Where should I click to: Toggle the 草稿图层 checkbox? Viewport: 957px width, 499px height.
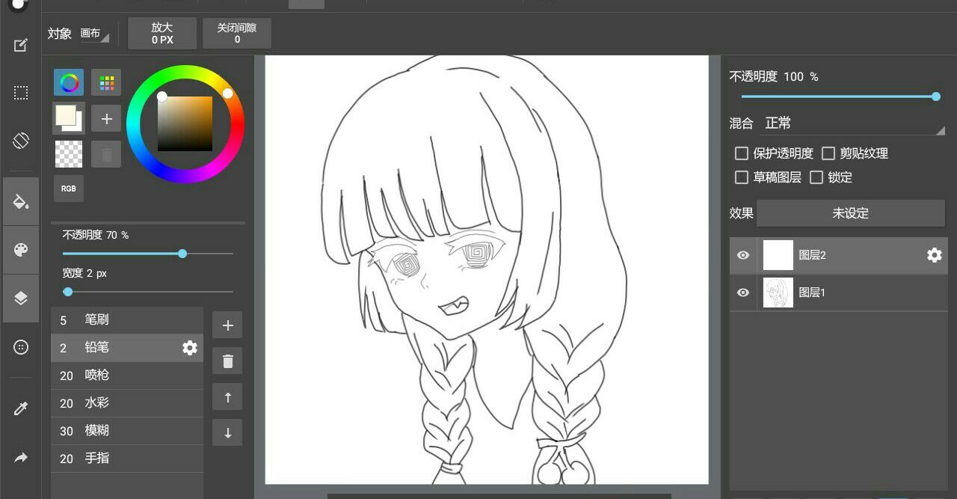[742, 177]
